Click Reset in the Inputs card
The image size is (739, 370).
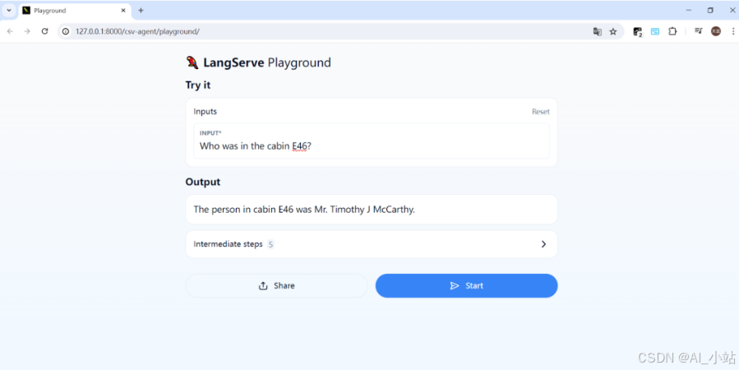[541, 112]
